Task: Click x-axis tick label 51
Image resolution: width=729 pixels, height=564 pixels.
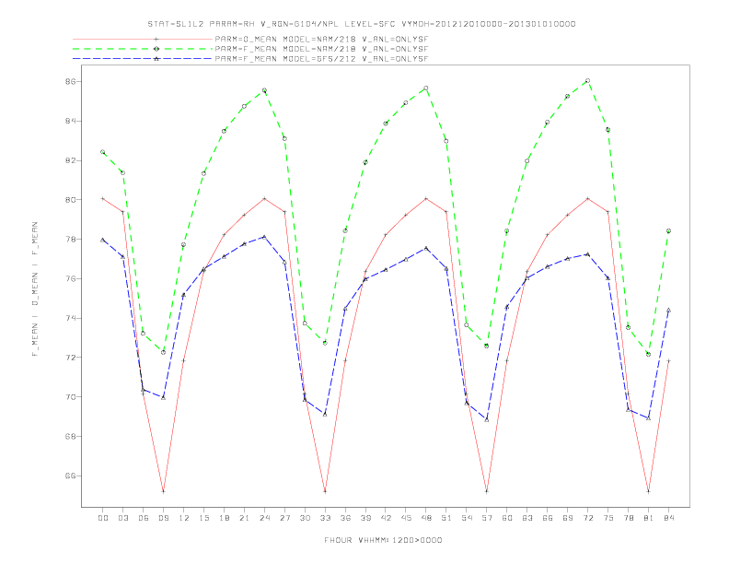Action: point(446,518)
